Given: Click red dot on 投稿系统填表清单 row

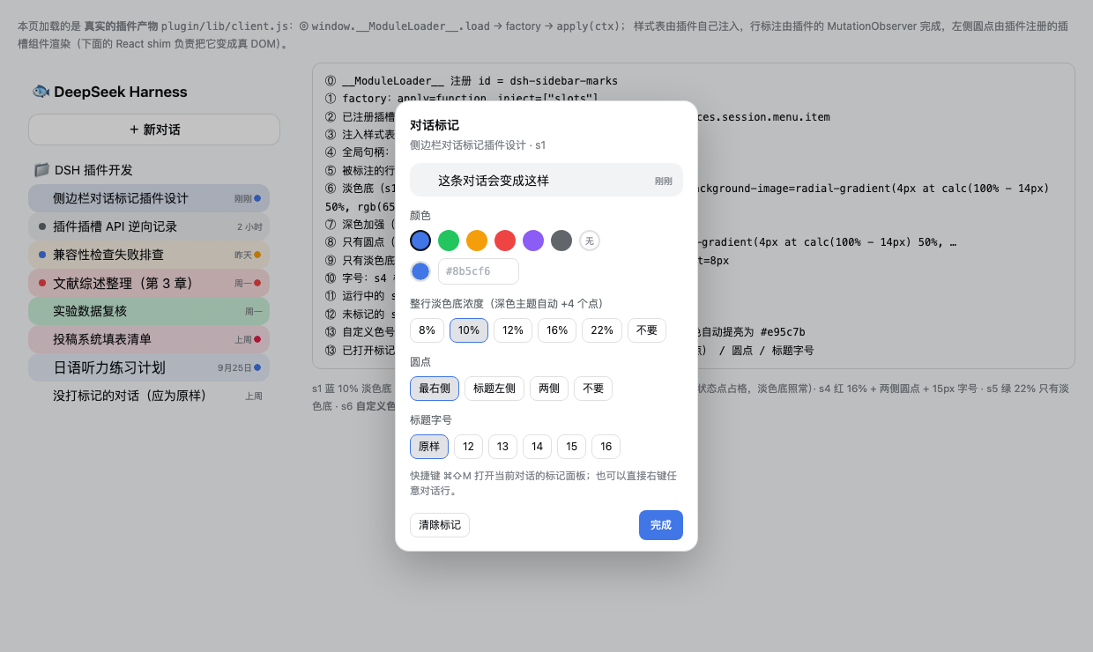Looking at the screenshot, I should pos(257,339).
